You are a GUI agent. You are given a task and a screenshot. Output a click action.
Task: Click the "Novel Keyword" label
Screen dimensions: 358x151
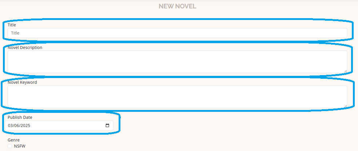(22, 82)
